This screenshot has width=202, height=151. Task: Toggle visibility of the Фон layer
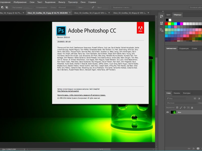(167, 112)
